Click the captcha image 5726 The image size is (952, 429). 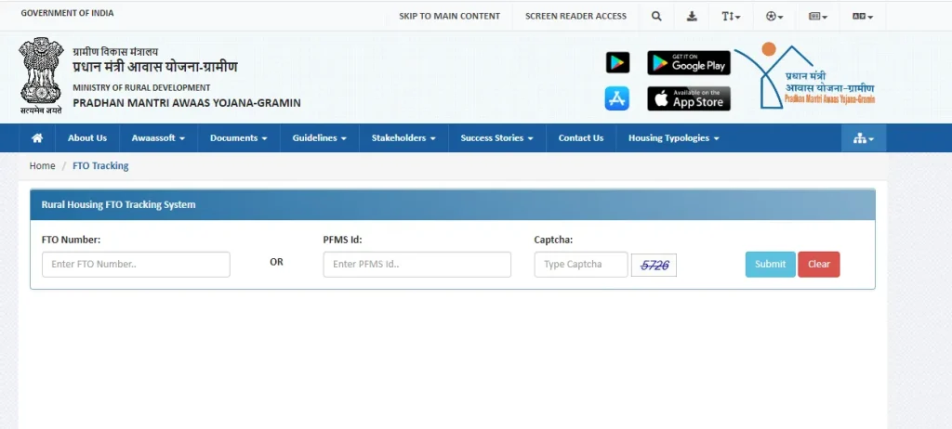pyautogui.click(x=654, y=266)
